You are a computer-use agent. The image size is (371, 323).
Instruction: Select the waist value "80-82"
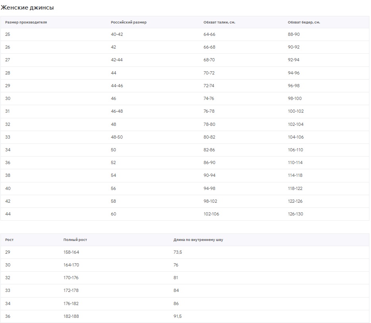(210, 137)
